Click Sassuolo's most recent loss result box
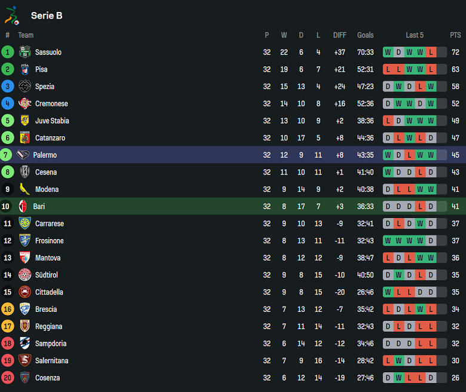This screenshot has width=466, height=392. 431,52
